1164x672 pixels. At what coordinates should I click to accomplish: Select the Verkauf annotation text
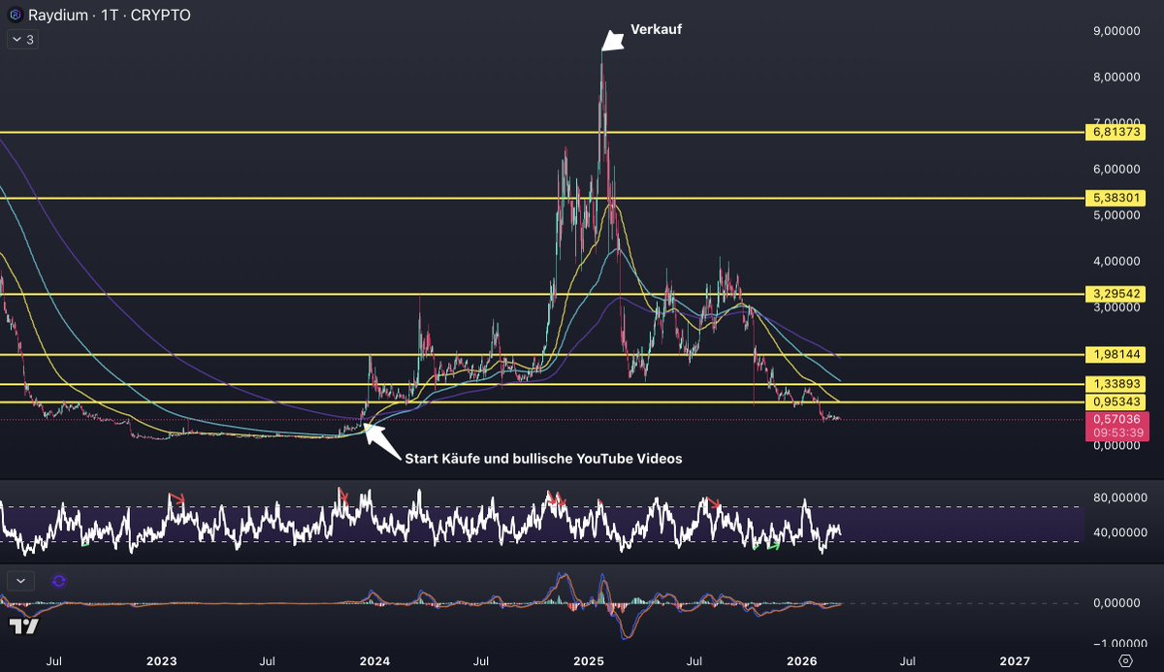pyautogui.click(x=657, y=30)
